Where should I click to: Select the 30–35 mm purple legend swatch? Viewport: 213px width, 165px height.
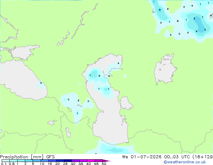(x=76, y=161)
